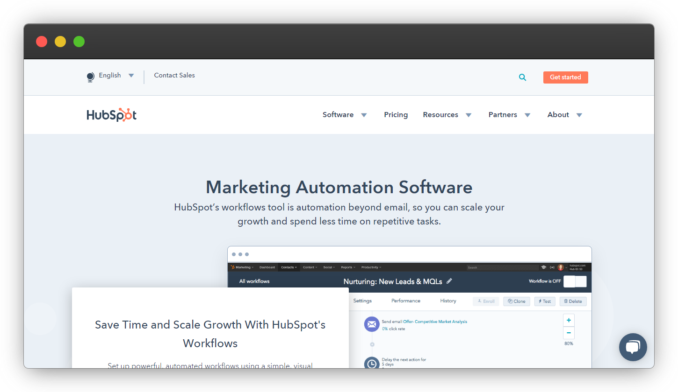Open Offer- Competitive Market Analysis link

(435, 322)
